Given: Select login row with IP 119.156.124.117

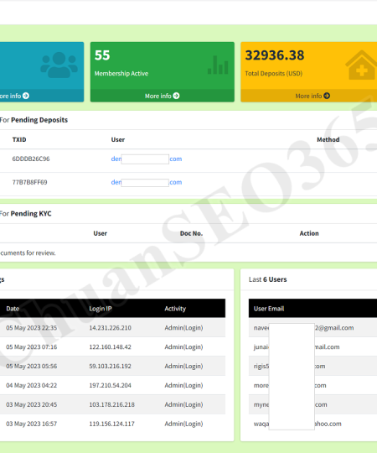Looking at the screenshot, I should [x=112, y=424].
